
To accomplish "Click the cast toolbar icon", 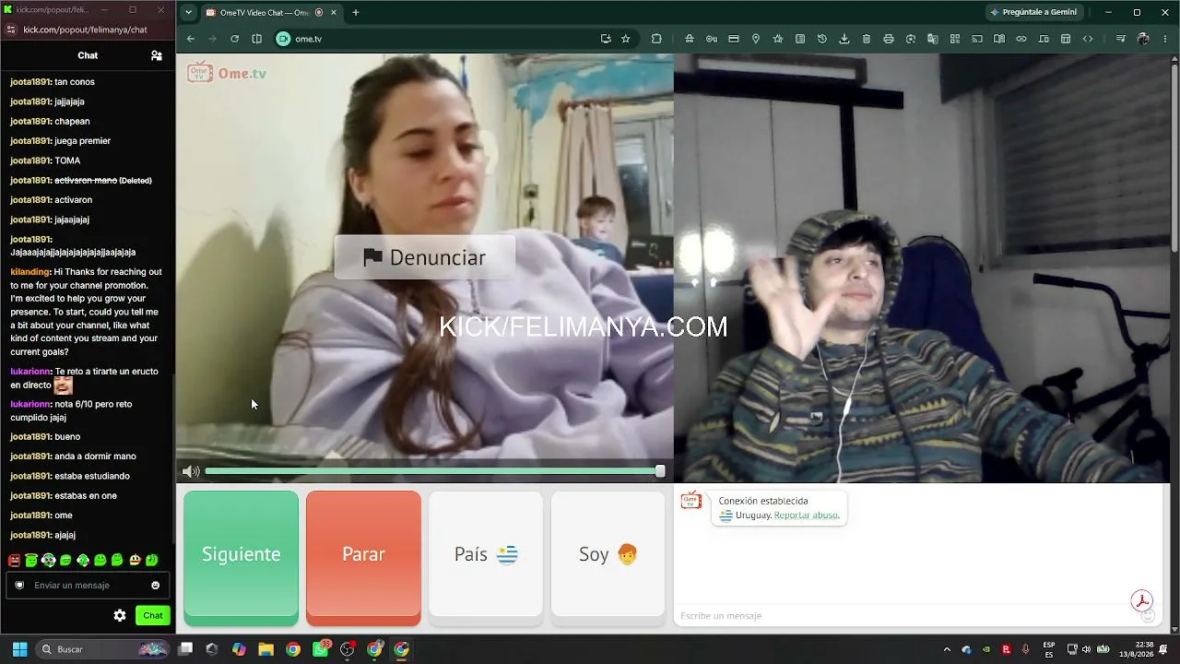I will (x=977, y=39).
